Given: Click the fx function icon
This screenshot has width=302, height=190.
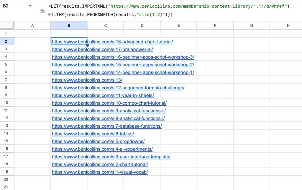Looking at the screenshot, I should click(42, 11).
